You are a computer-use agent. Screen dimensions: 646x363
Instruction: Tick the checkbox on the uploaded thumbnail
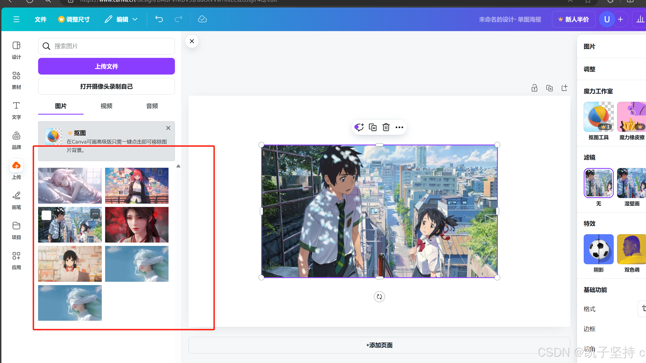coord(46,215)
